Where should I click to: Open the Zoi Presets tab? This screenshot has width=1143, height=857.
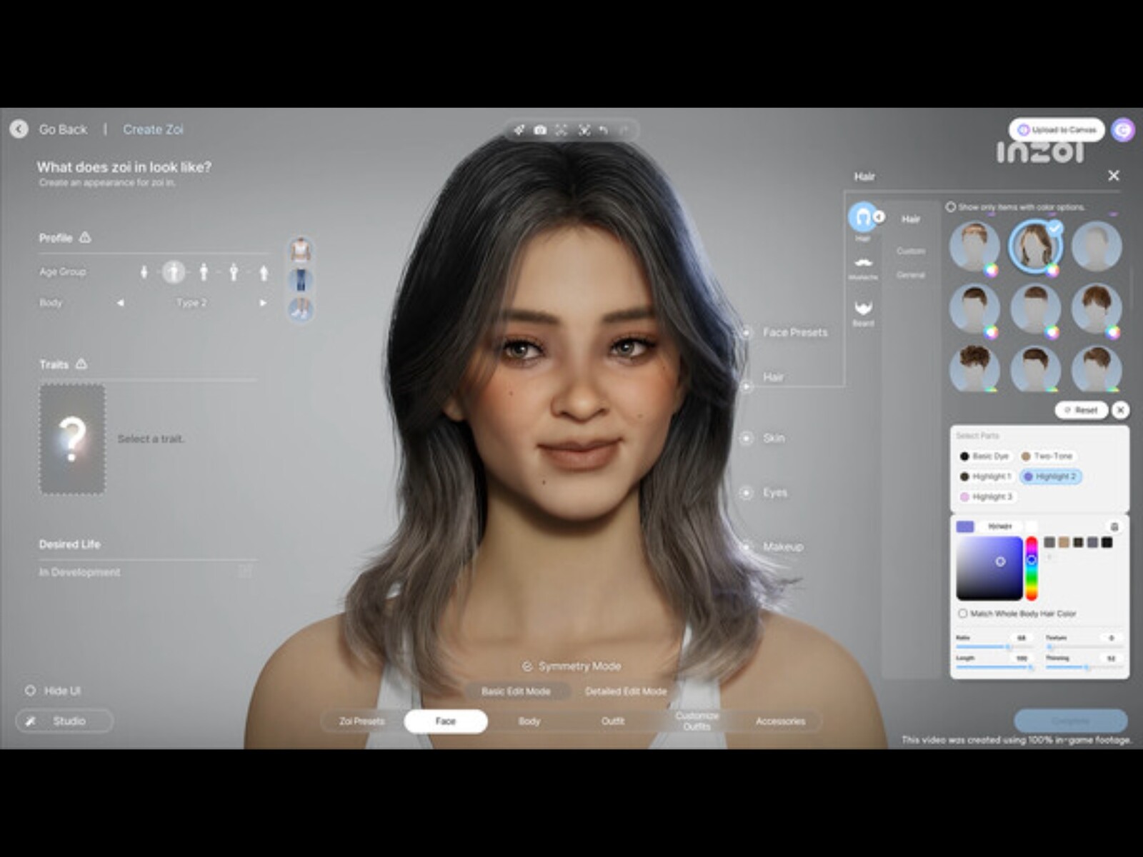tap(362, 721)
